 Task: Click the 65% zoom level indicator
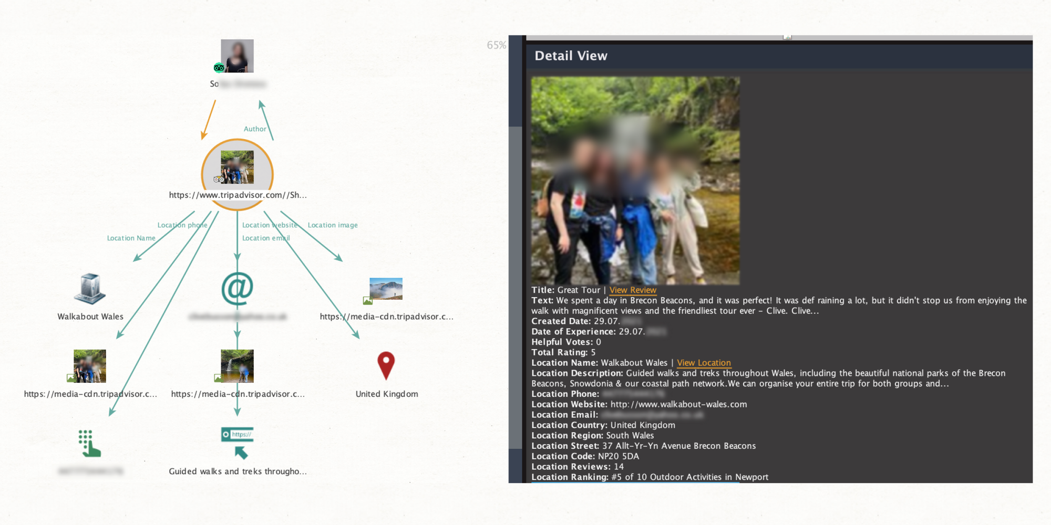[x=496, y=45]
